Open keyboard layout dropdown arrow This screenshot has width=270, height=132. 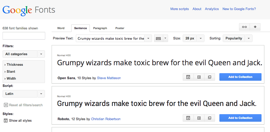[165, 38]
